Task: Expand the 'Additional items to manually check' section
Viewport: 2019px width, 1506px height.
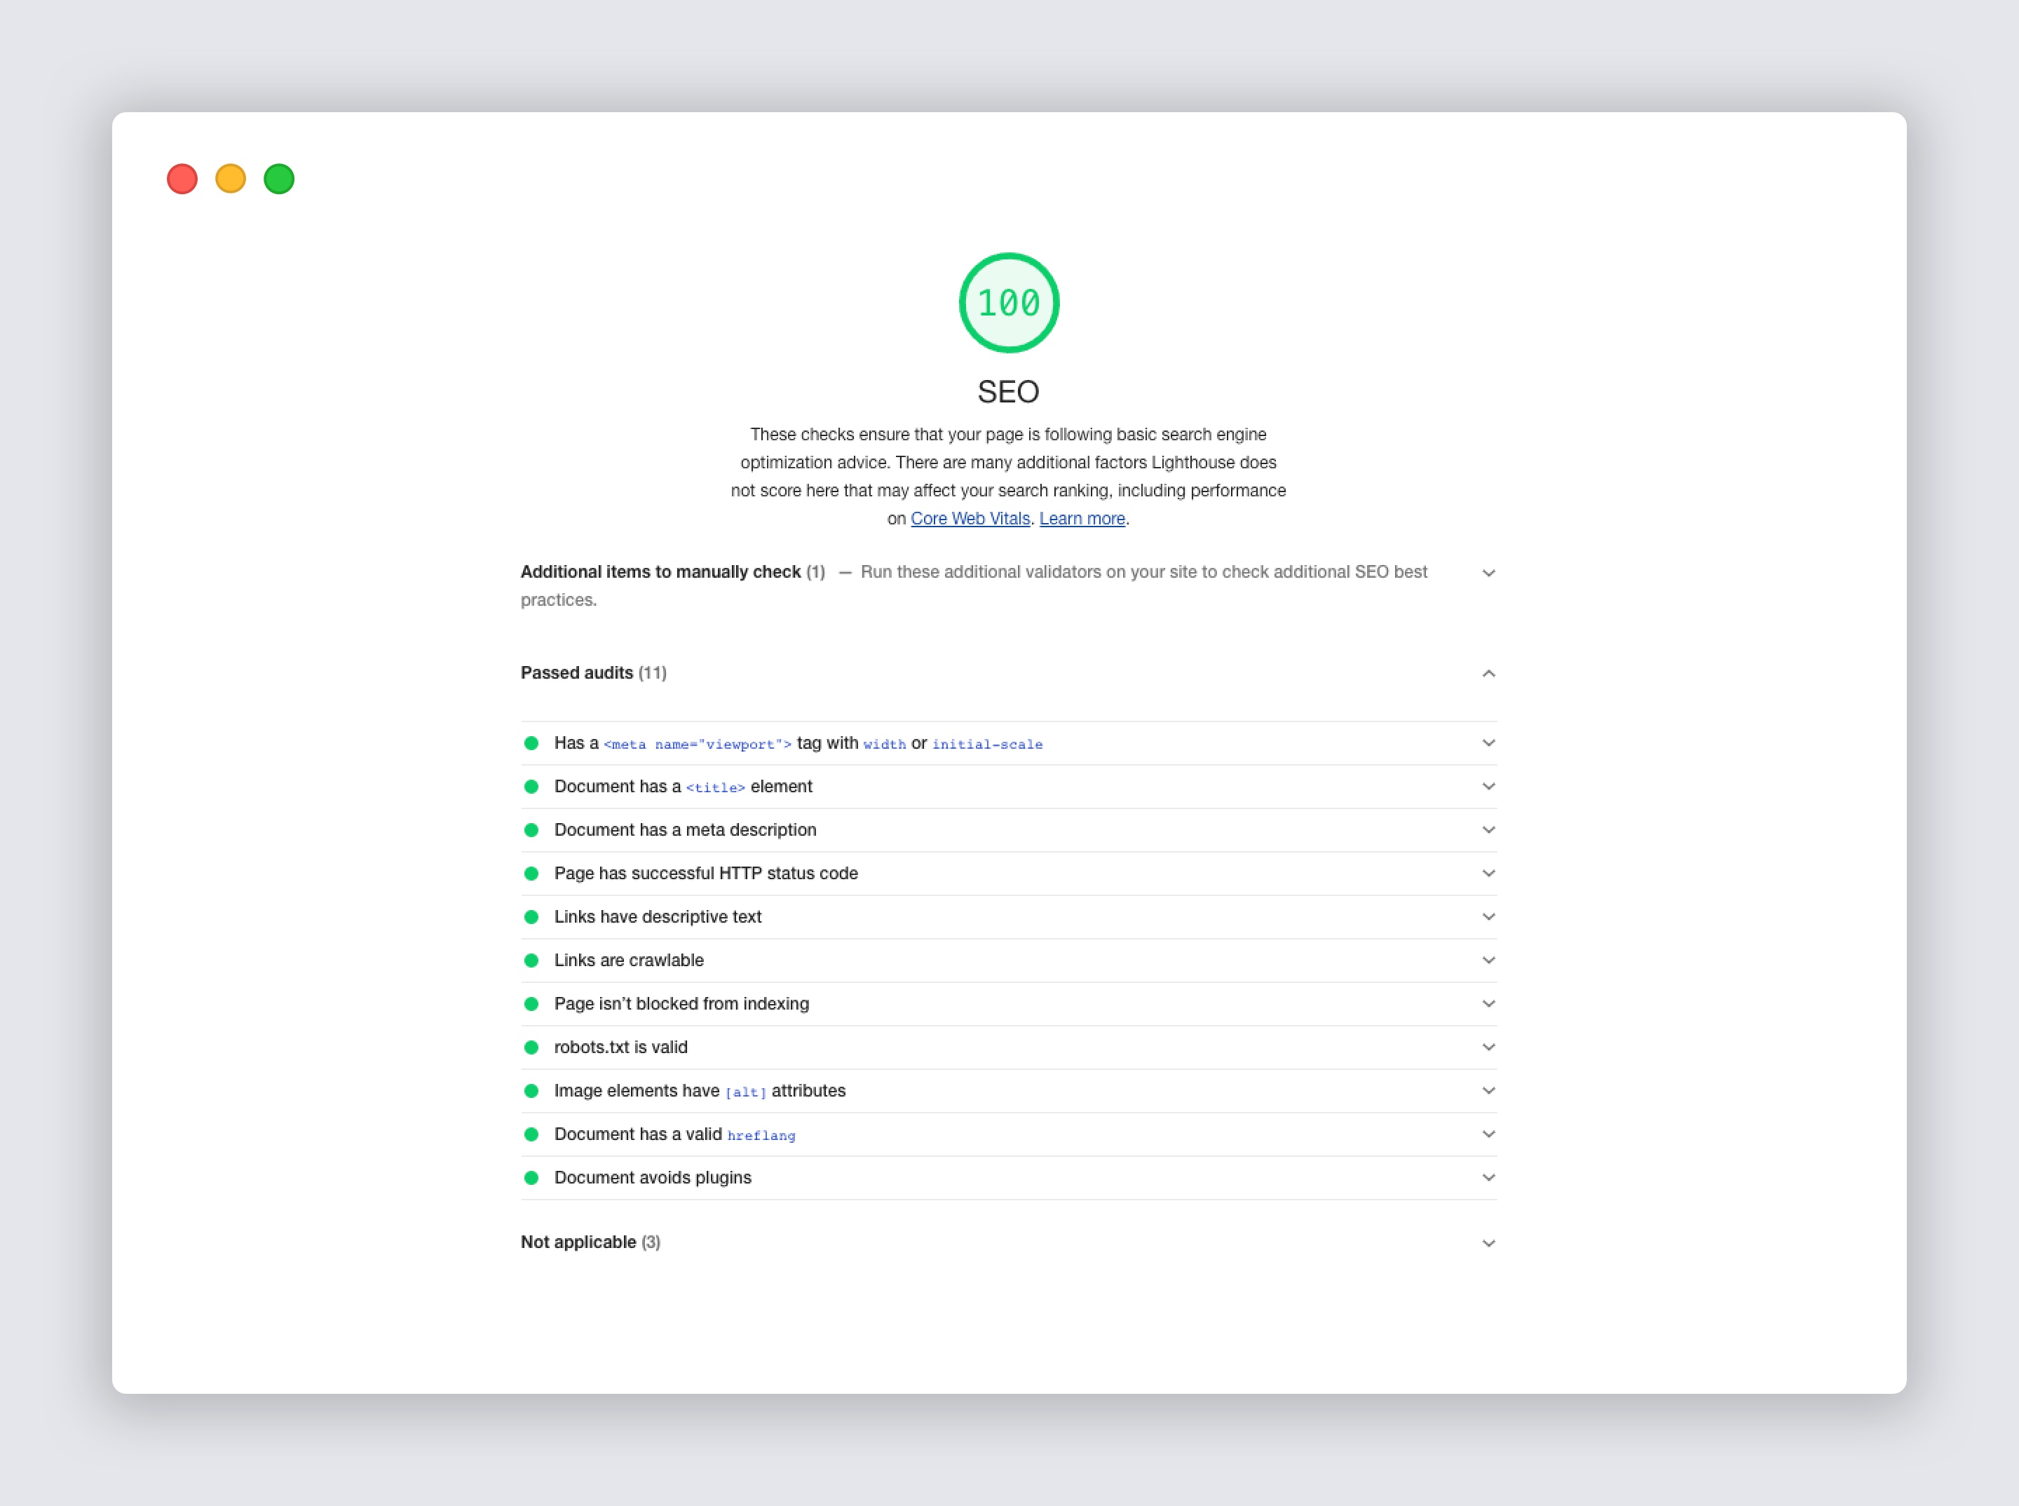Action: pyautogui.click(x=1486, y=571)
